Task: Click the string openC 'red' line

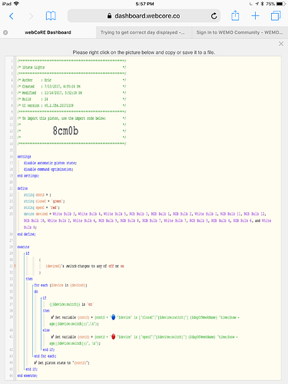Action: tap(41, 207)
